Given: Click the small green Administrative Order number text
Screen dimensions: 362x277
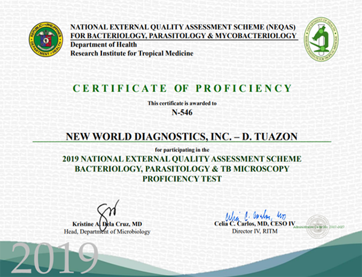Looking at the screenshot, I should point(319,227).
